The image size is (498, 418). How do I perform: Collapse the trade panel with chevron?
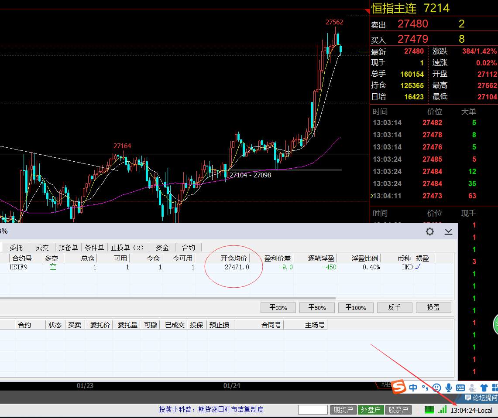tap(448, 232)
